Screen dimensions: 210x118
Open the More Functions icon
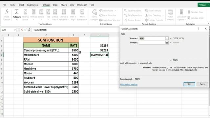(x=82, y=12)
